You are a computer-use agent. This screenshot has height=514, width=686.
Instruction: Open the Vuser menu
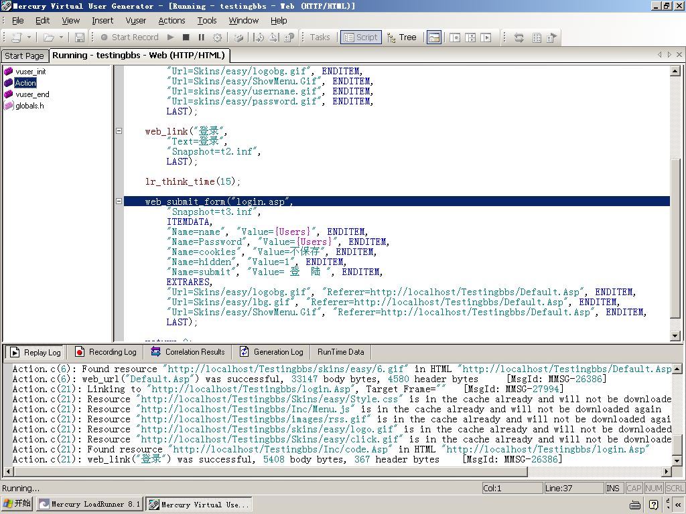136,21
